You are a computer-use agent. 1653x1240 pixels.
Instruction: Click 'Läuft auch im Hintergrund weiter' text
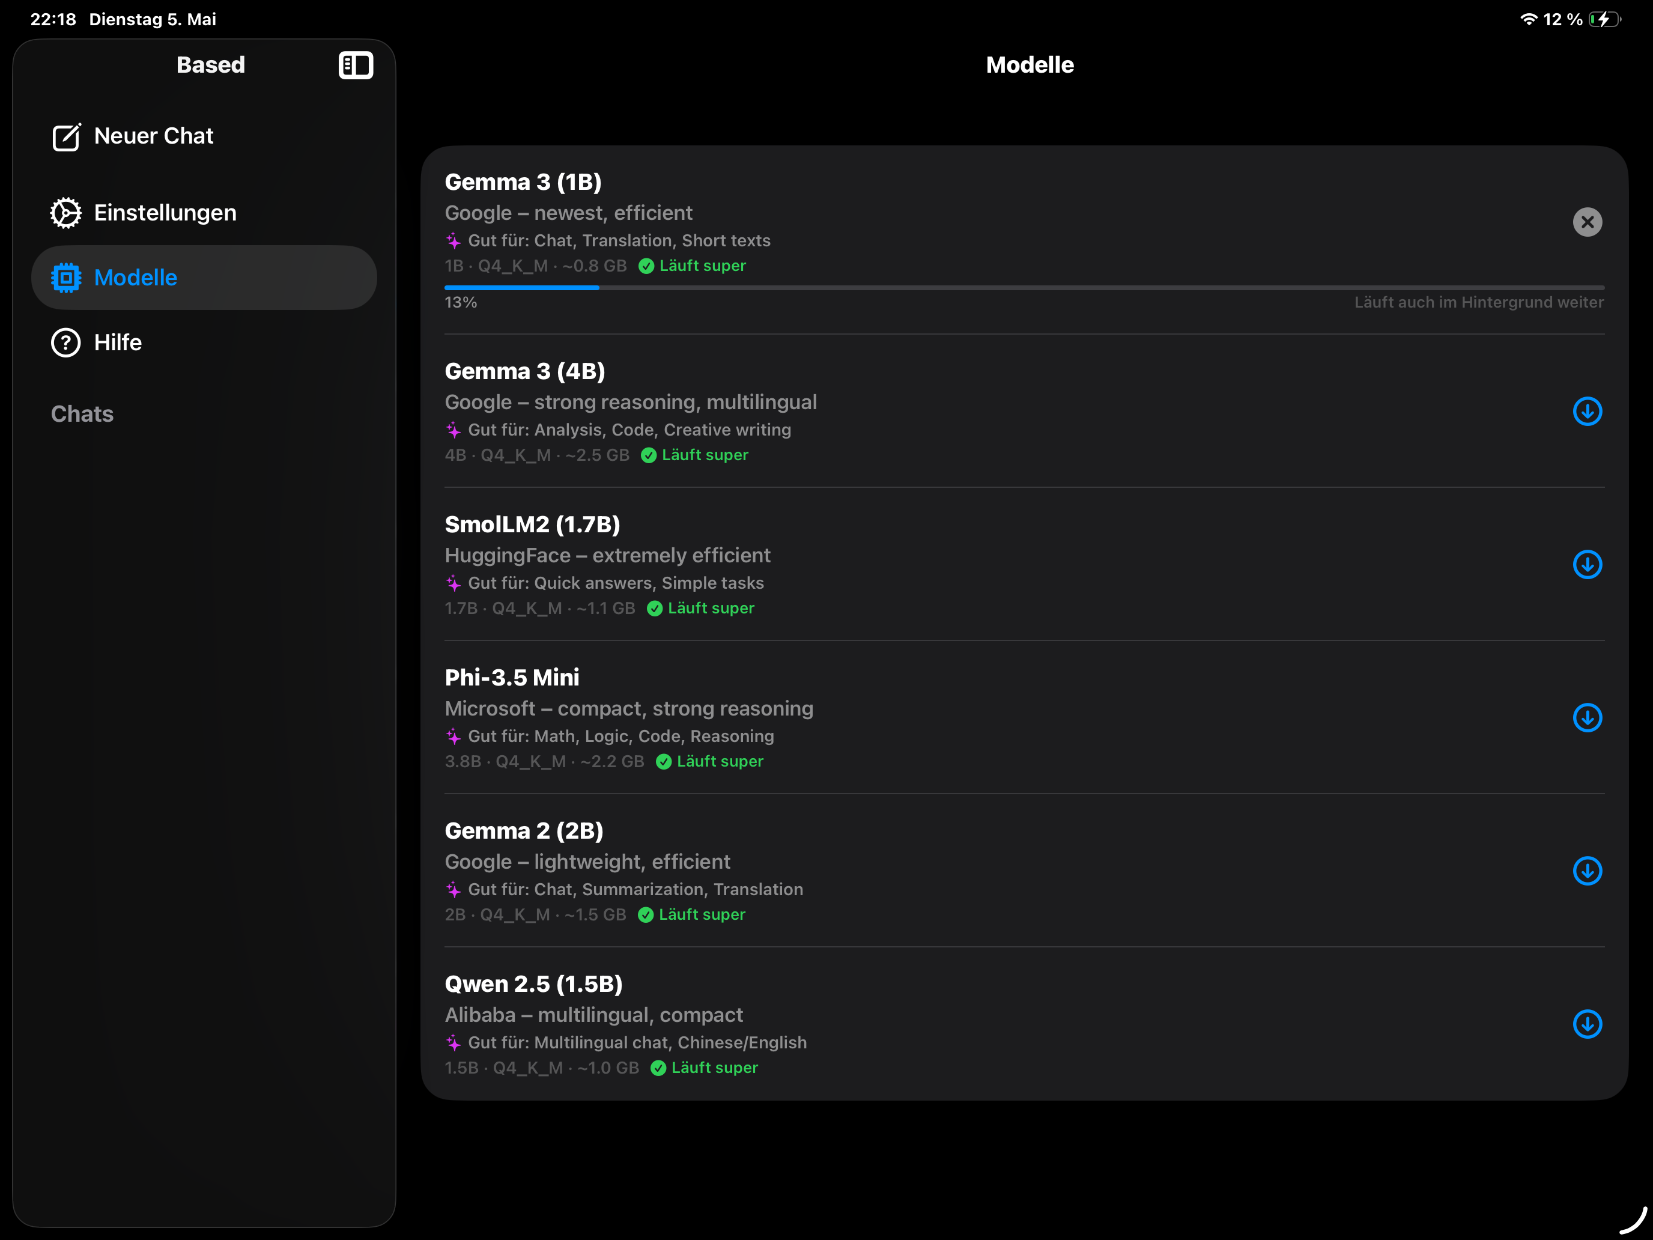click(1479, 302)
